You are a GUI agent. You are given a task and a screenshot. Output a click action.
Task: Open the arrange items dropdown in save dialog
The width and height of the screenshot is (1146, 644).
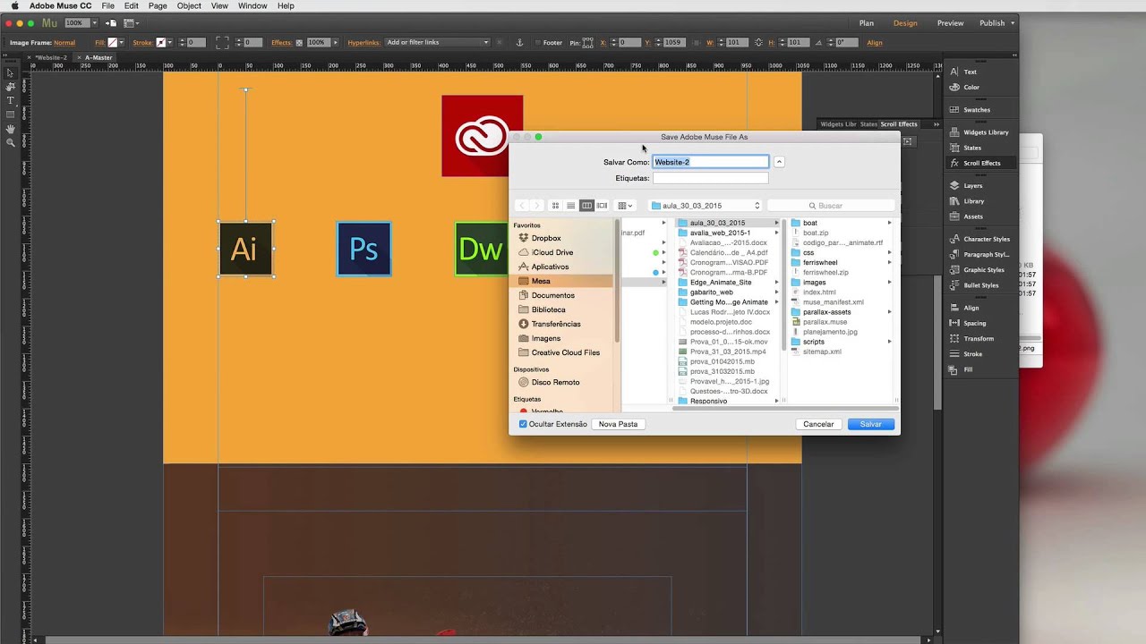point(625,206)
